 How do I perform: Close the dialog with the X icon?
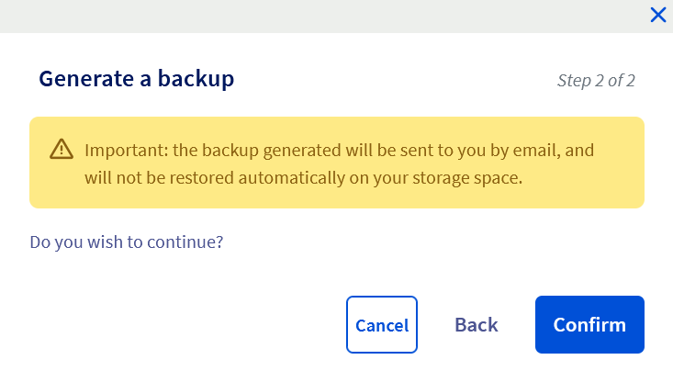[657, 14]
